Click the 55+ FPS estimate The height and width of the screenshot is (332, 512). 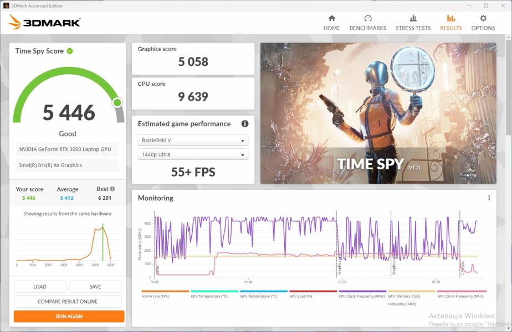click(x=193, y=172)
